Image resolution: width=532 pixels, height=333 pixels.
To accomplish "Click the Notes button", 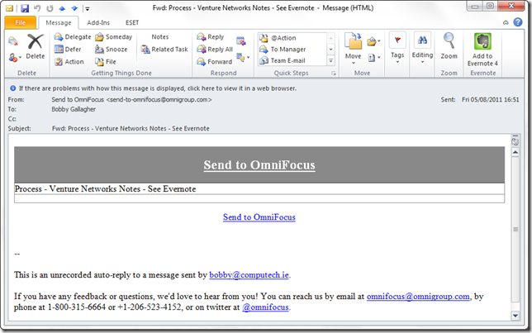I will pyautogui.click(x=159, y=37).
